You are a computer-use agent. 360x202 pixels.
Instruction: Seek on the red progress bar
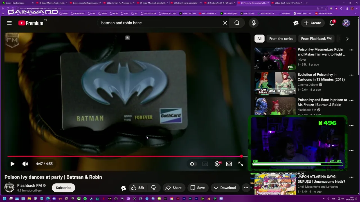point(127,156)
